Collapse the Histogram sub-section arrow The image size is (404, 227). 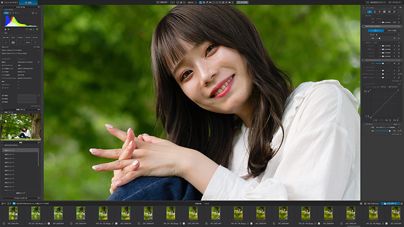coord(2,10)
